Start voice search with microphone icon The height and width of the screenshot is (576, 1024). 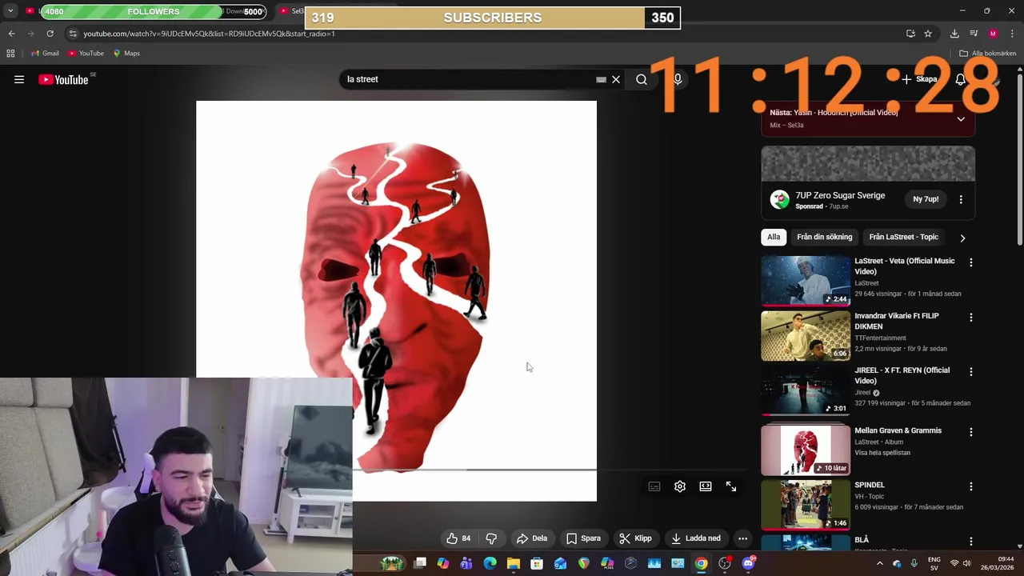pos(678,79)
